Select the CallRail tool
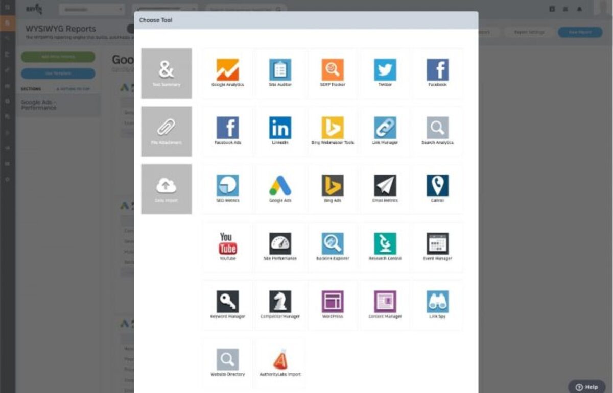 [438, 189]
